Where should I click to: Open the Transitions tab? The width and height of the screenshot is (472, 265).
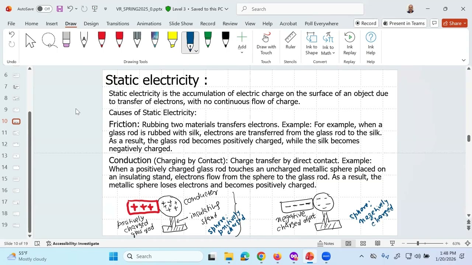(118, 24)
